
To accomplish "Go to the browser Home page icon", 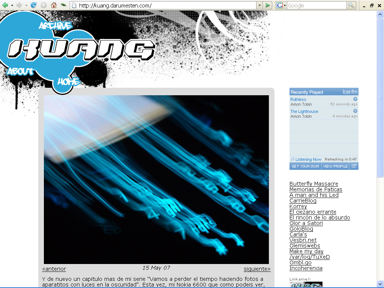I will [x=54, y=5].
